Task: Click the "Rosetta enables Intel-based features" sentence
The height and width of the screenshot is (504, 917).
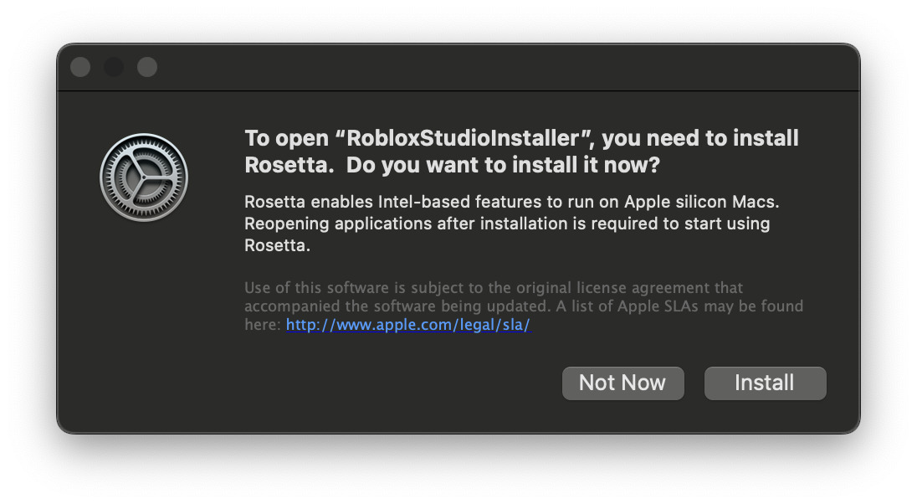Action: pyautogui.click(x=512, y=202)
